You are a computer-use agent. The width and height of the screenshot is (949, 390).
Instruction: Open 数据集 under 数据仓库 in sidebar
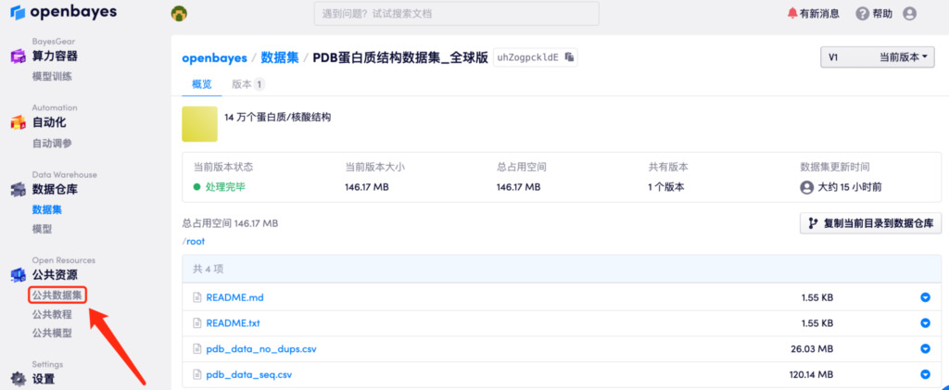47,209
